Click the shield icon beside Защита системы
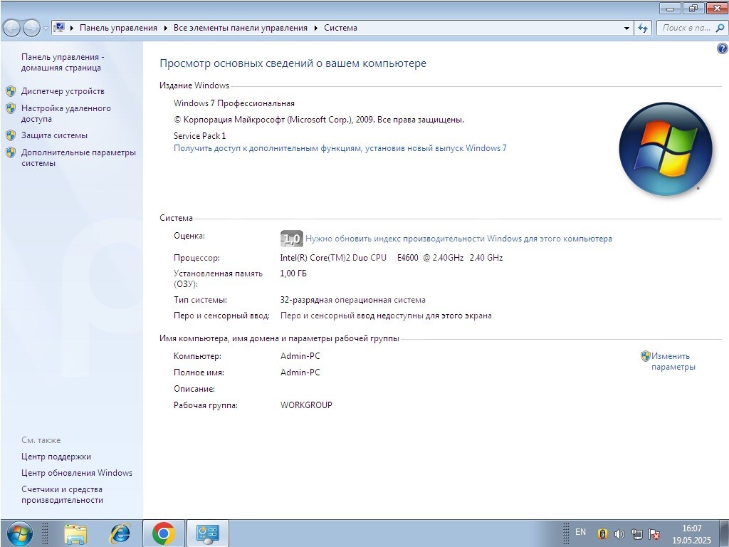The height and width of the screenshot is (547, 729). (11, 135)
